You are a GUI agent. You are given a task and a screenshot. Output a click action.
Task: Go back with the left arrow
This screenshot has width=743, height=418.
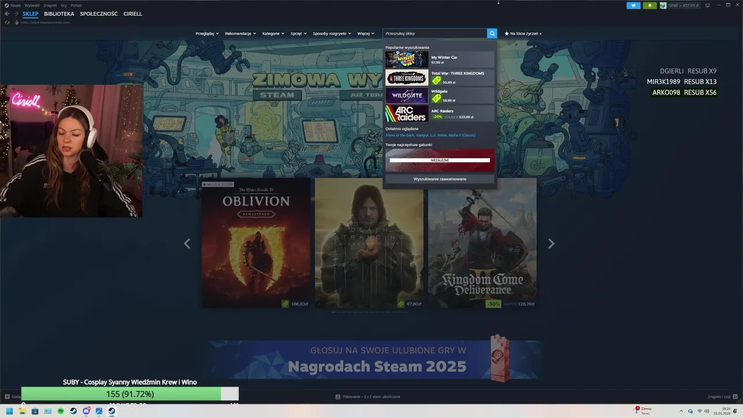7,13
